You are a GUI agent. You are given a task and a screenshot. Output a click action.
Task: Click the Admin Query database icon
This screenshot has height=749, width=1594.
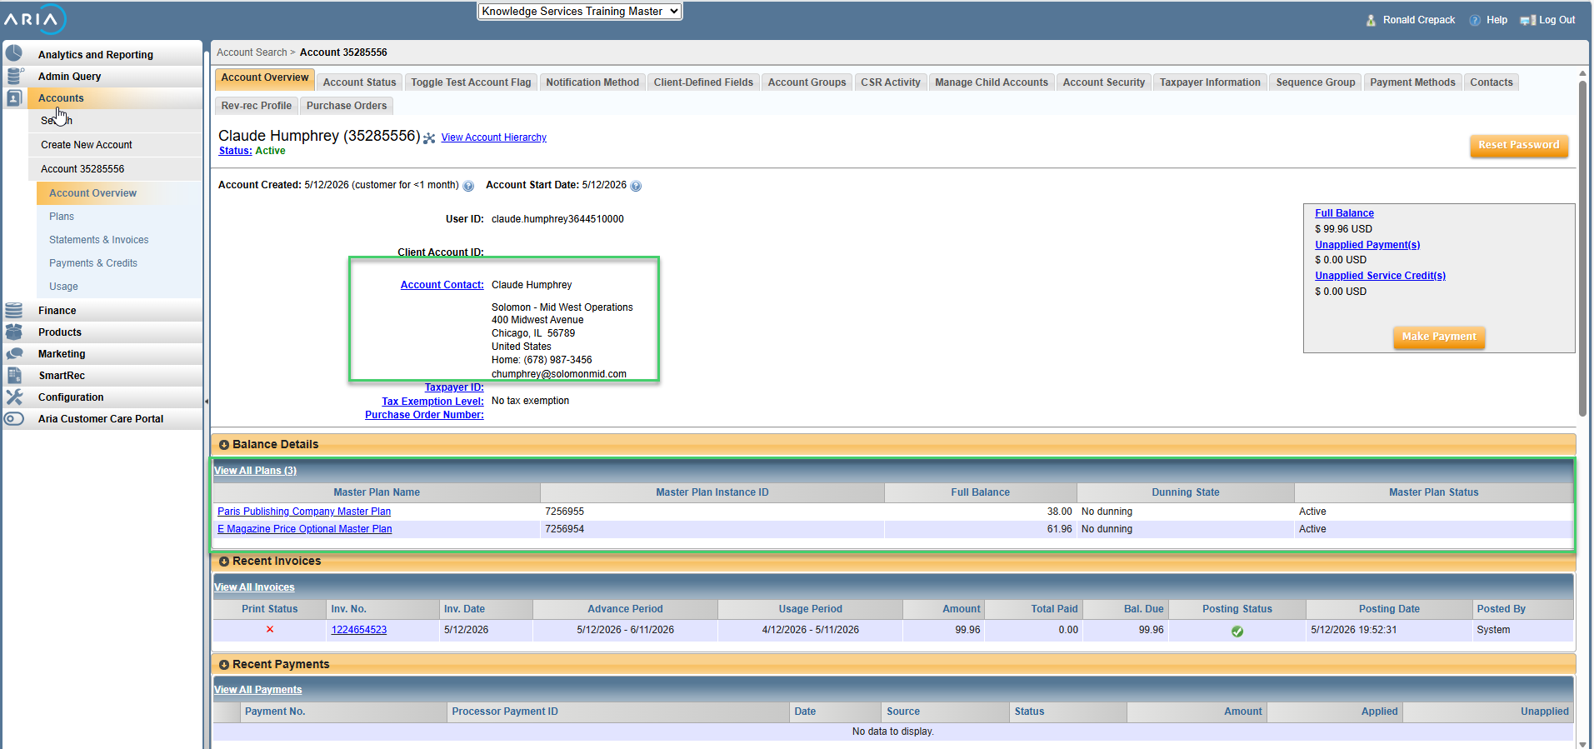point(14,76)
